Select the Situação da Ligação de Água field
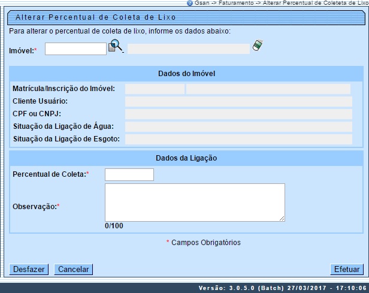Viewport: 369px width, 293px height. point(238,127)
